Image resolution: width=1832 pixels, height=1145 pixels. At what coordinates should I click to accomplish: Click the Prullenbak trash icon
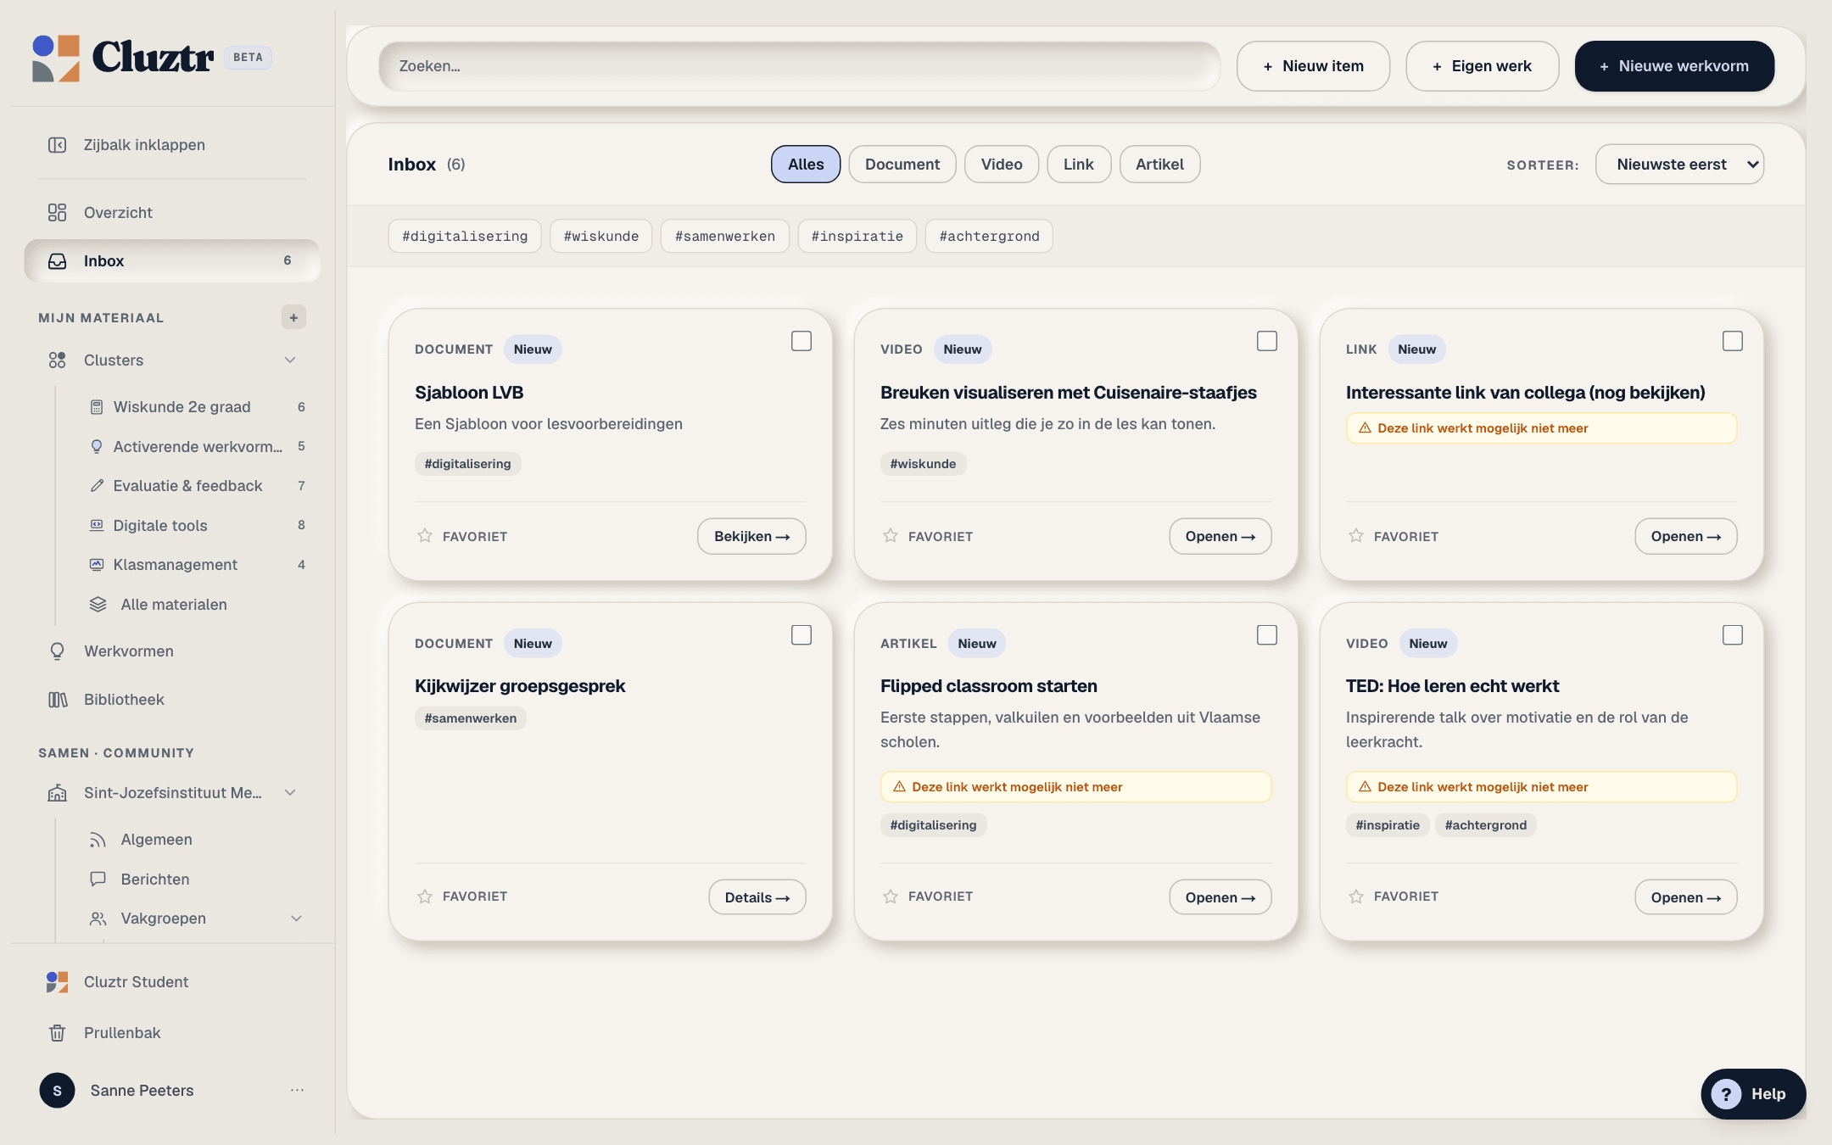(57, 1033)
